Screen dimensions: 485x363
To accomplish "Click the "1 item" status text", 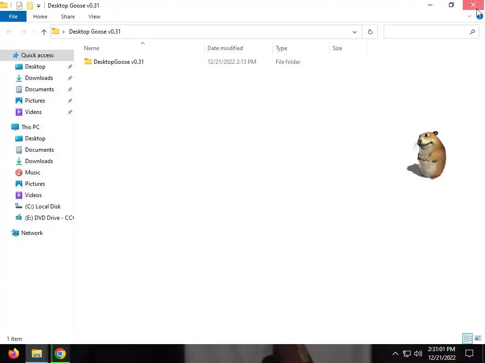I will coord(15,339).
